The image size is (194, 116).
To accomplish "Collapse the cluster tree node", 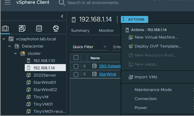I will [15, 54].
